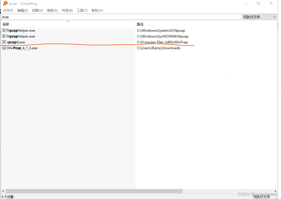
Task: Open the 工具(T) menu
Action: [82, 10]
